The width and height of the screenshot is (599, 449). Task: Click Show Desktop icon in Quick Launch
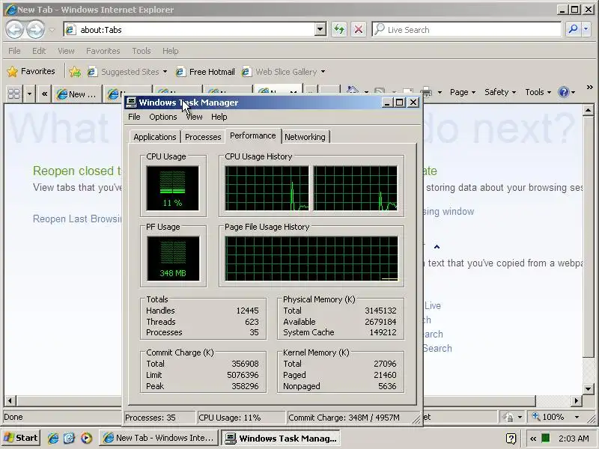coord(69,438)
